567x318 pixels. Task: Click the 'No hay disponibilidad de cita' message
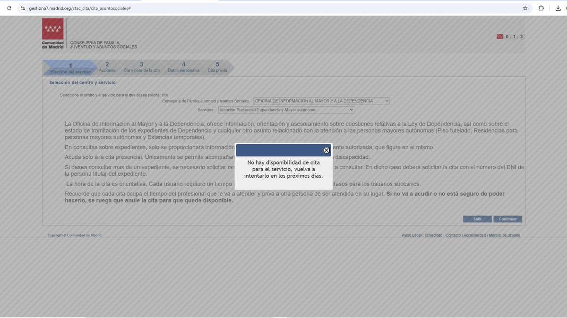[283, 169]
